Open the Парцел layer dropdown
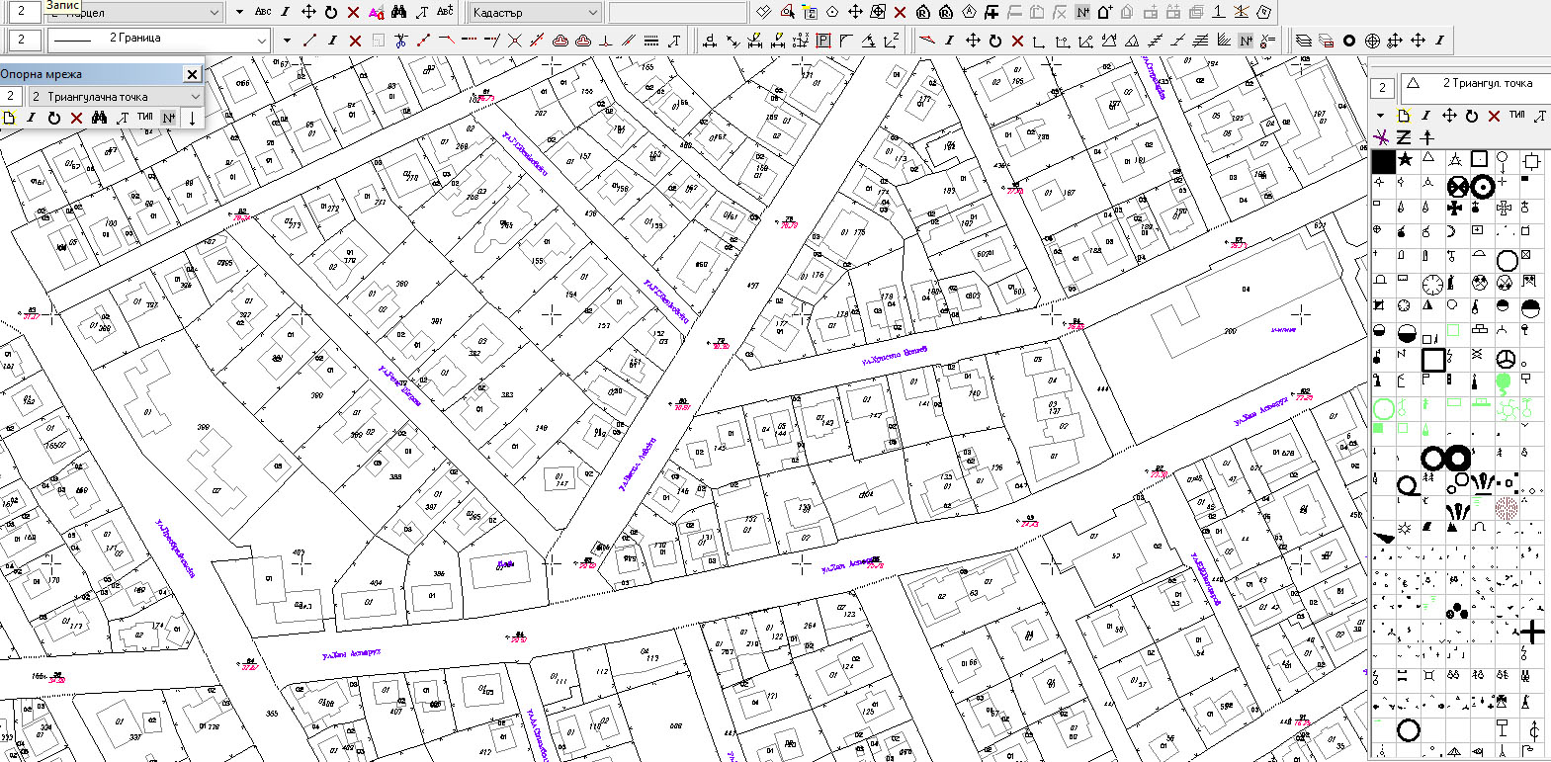Image resolution: width=1551 pixels, height=762 pixels. pos(215,13)
